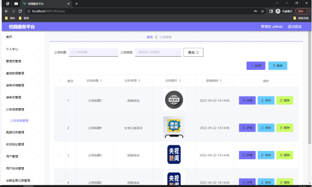Click the incognito profile avatar icon
312x187 pixels.
278,11
